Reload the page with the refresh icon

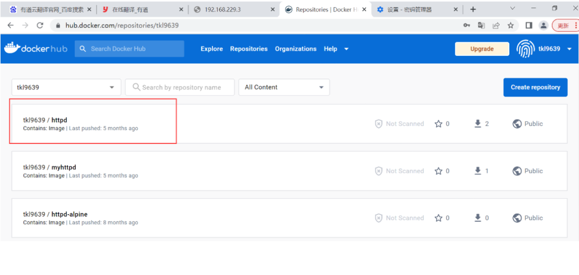coord(40,25)
